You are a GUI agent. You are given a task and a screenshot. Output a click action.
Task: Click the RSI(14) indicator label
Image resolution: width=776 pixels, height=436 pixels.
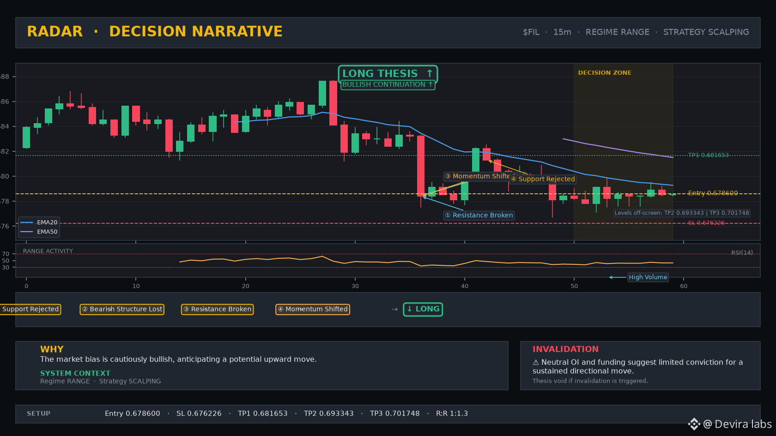click(x=742, y=253)
